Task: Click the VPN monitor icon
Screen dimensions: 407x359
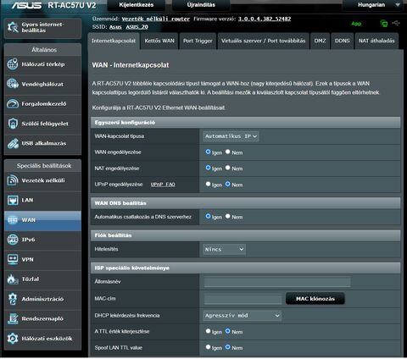Action: tap(13, 259)
